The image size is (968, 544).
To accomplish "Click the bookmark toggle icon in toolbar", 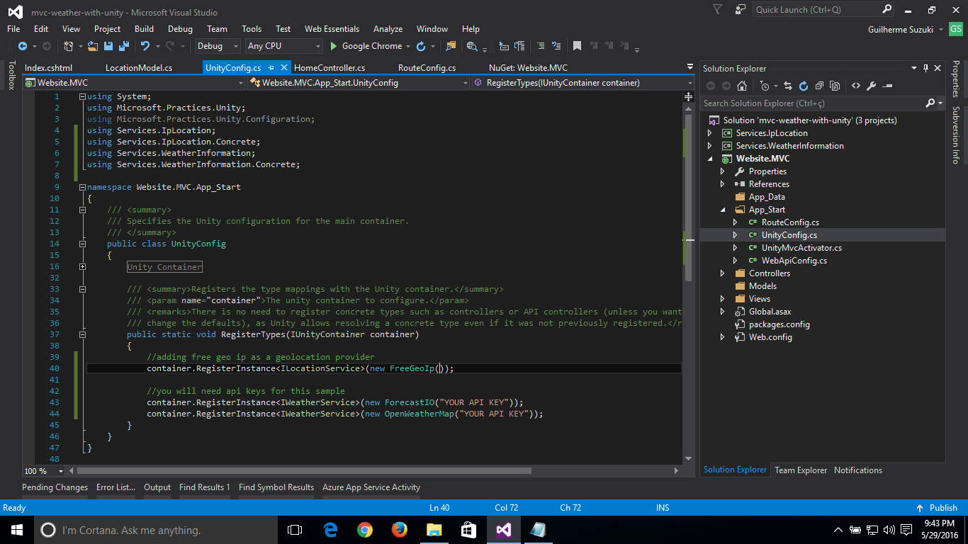I will coord(577,46).
